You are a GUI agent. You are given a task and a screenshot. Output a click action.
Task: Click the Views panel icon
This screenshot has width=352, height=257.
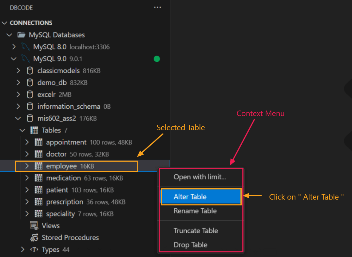34,225
